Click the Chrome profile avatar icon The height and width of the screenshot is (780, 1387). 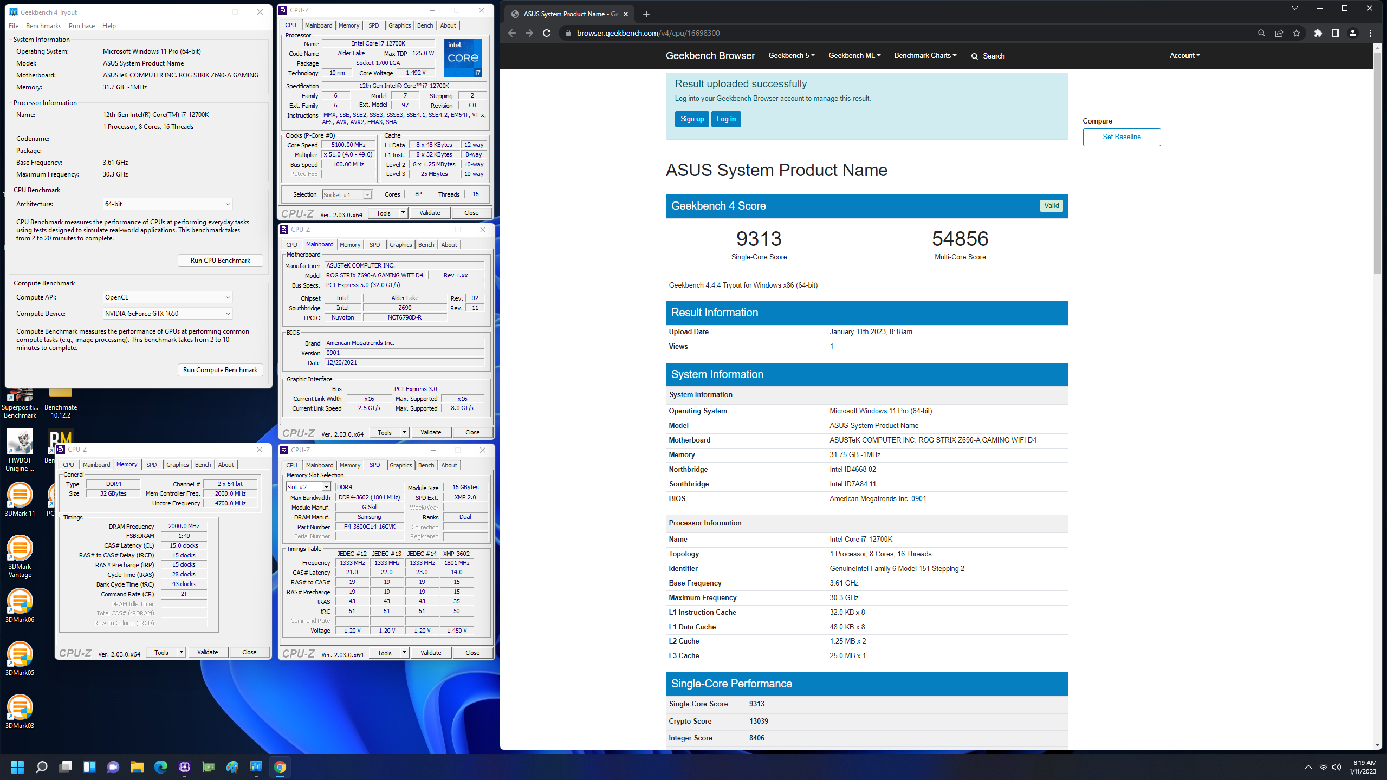click(1353, 33)
